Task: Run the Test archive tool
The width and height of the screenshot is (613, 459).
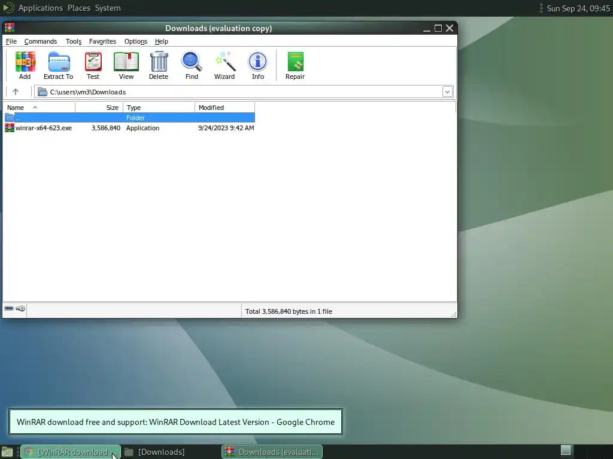Action: click(x=93, y=66)
